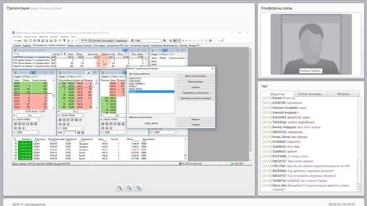The height and width of the screenshot is (206, 367).
Task: Open the 'Создать окно' menu
Action: point(30,37)
